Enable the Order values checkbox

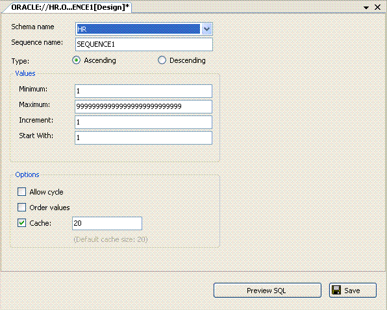[21, 208]
